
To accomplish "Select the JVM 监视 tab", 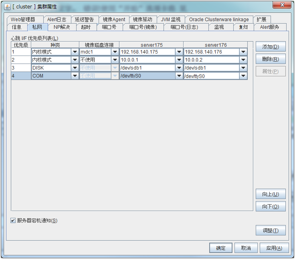I will [170, 19].
